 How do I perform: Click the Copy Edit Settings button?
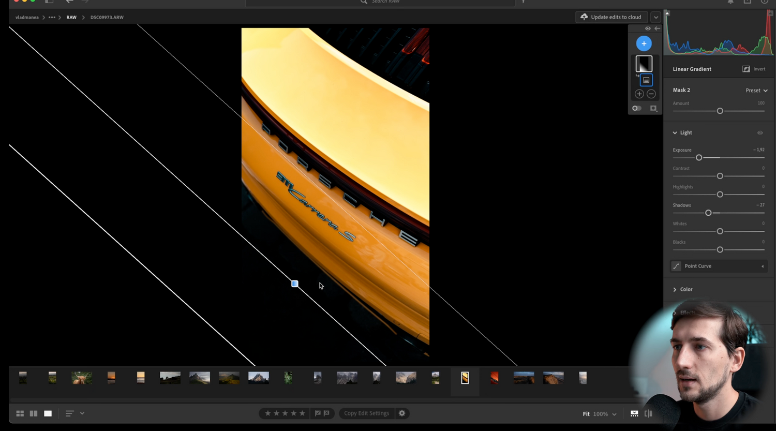tap(366, 413)
